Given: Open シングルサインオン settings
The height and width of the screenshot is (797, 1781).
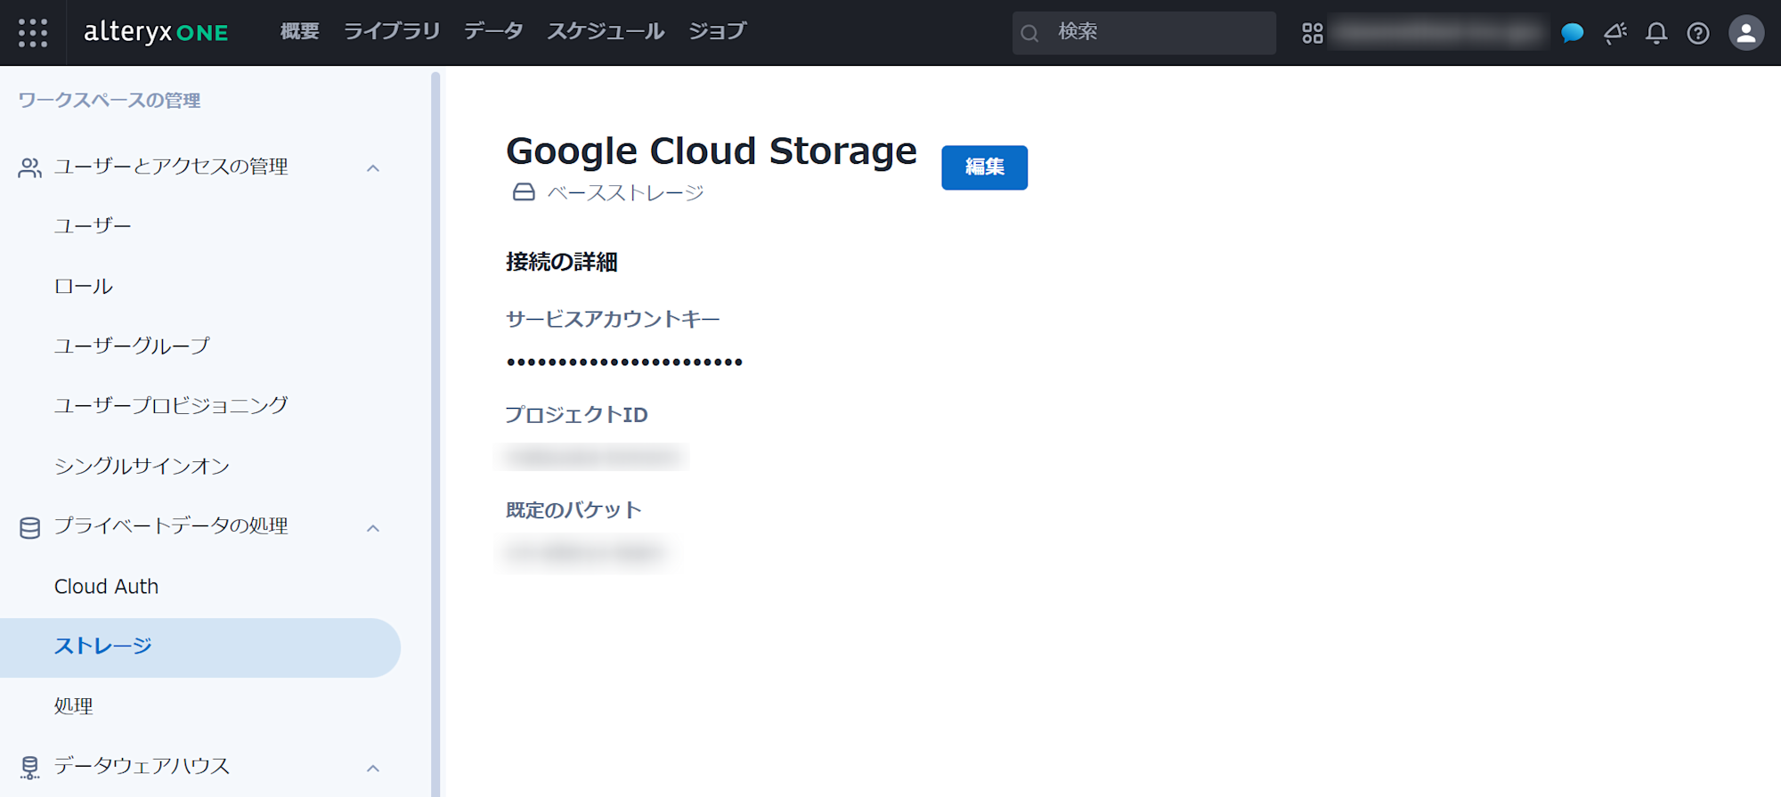Looking at the screenshot, I should (x=142, y=466).
